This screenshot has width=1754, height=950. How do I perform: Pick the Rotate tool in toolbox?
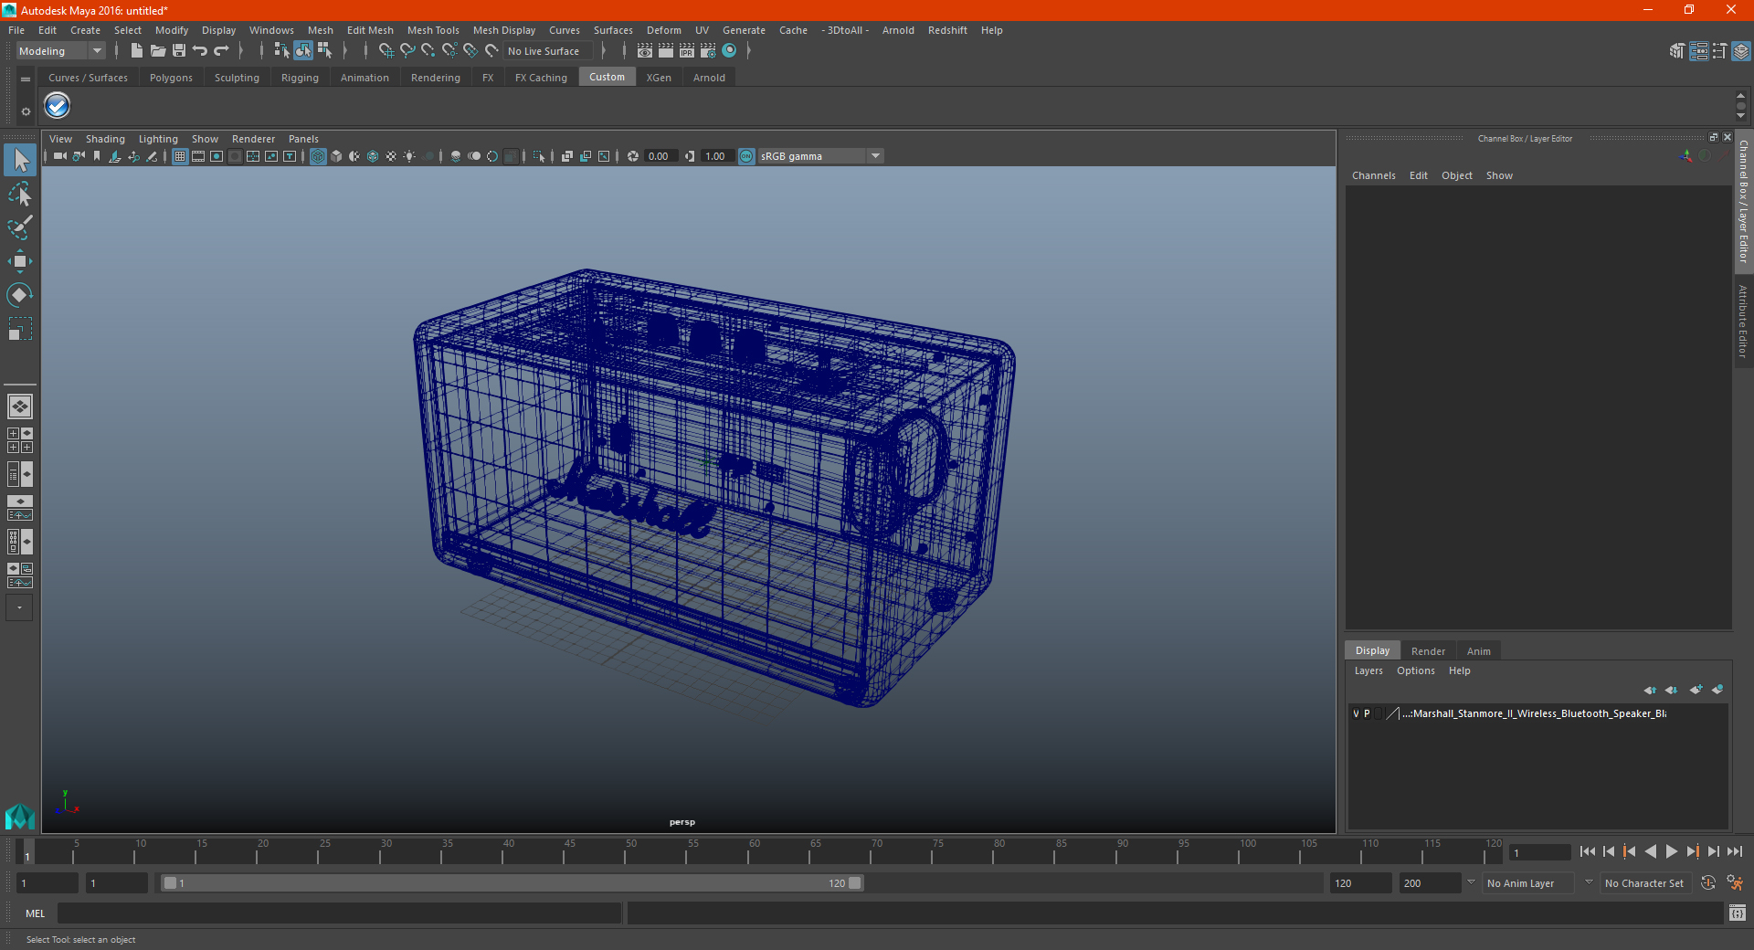pos(20,295)
